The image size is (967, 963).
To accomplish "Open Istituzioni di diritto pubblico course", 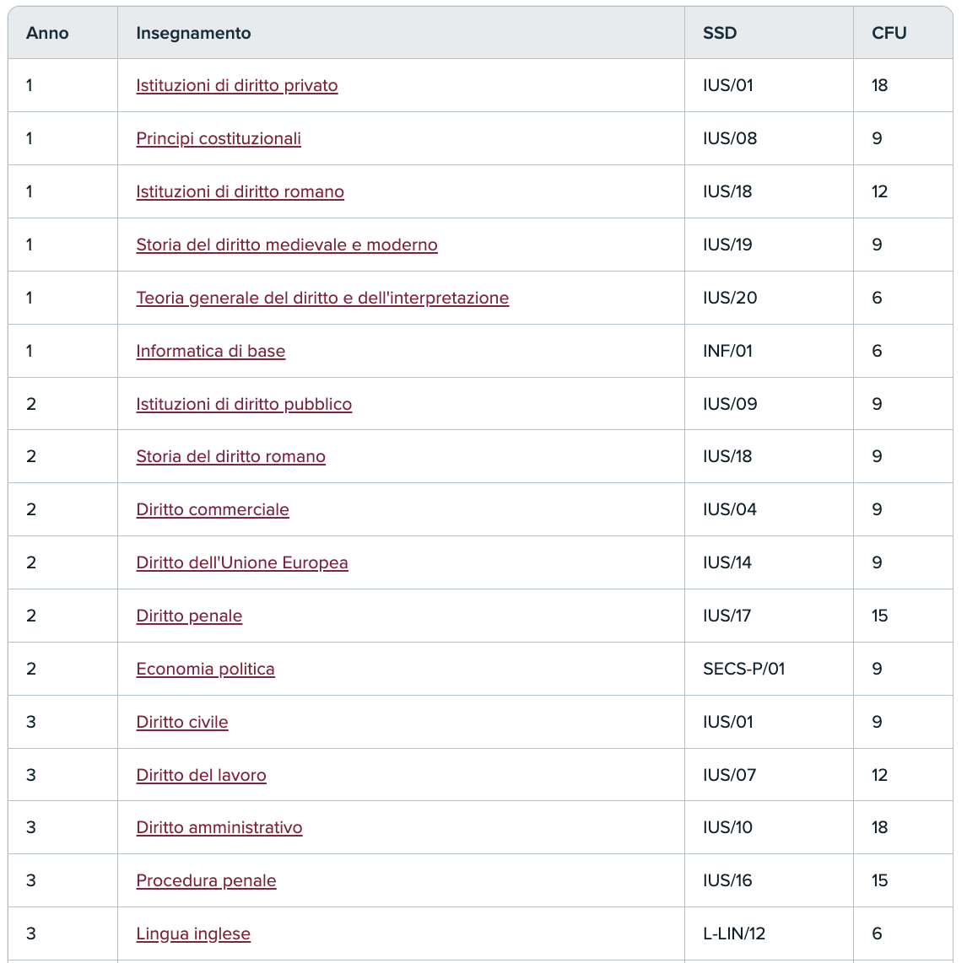I will [244, 404].
